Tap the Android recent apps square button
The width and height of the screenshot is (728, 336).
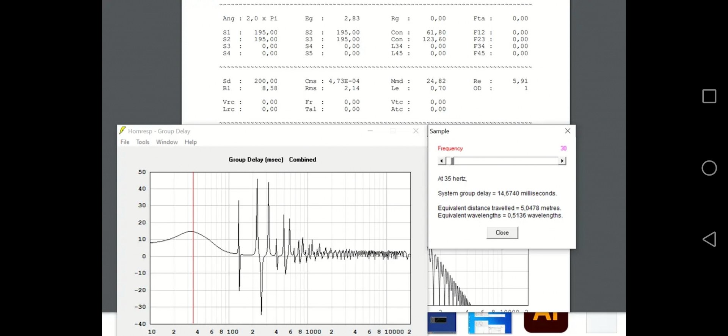click(709, 96)
